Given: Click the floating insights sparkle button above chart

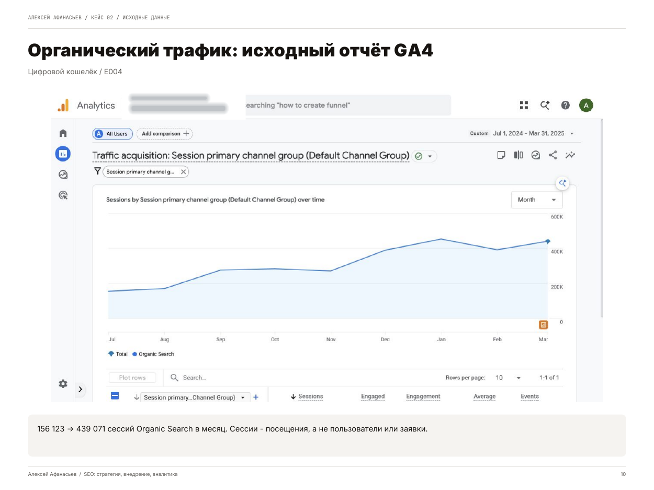Looking at the screenshot, I should tap(562, 183).
